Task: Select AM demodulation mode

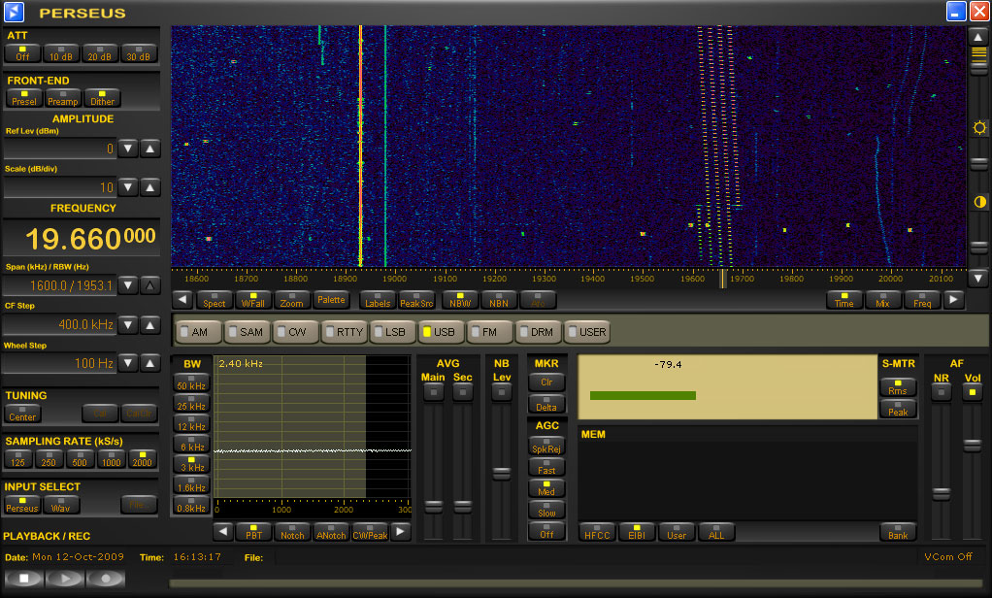Action: [199, 332]
